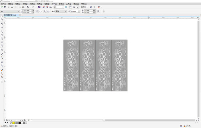The image size is (201, 128).
Task: Select the Transparency tool
Action: pos(2,66)
